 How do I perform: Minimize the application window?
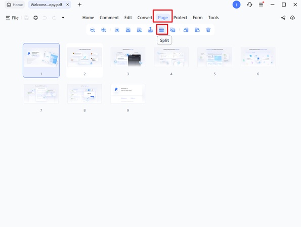[x=272, y=5]
